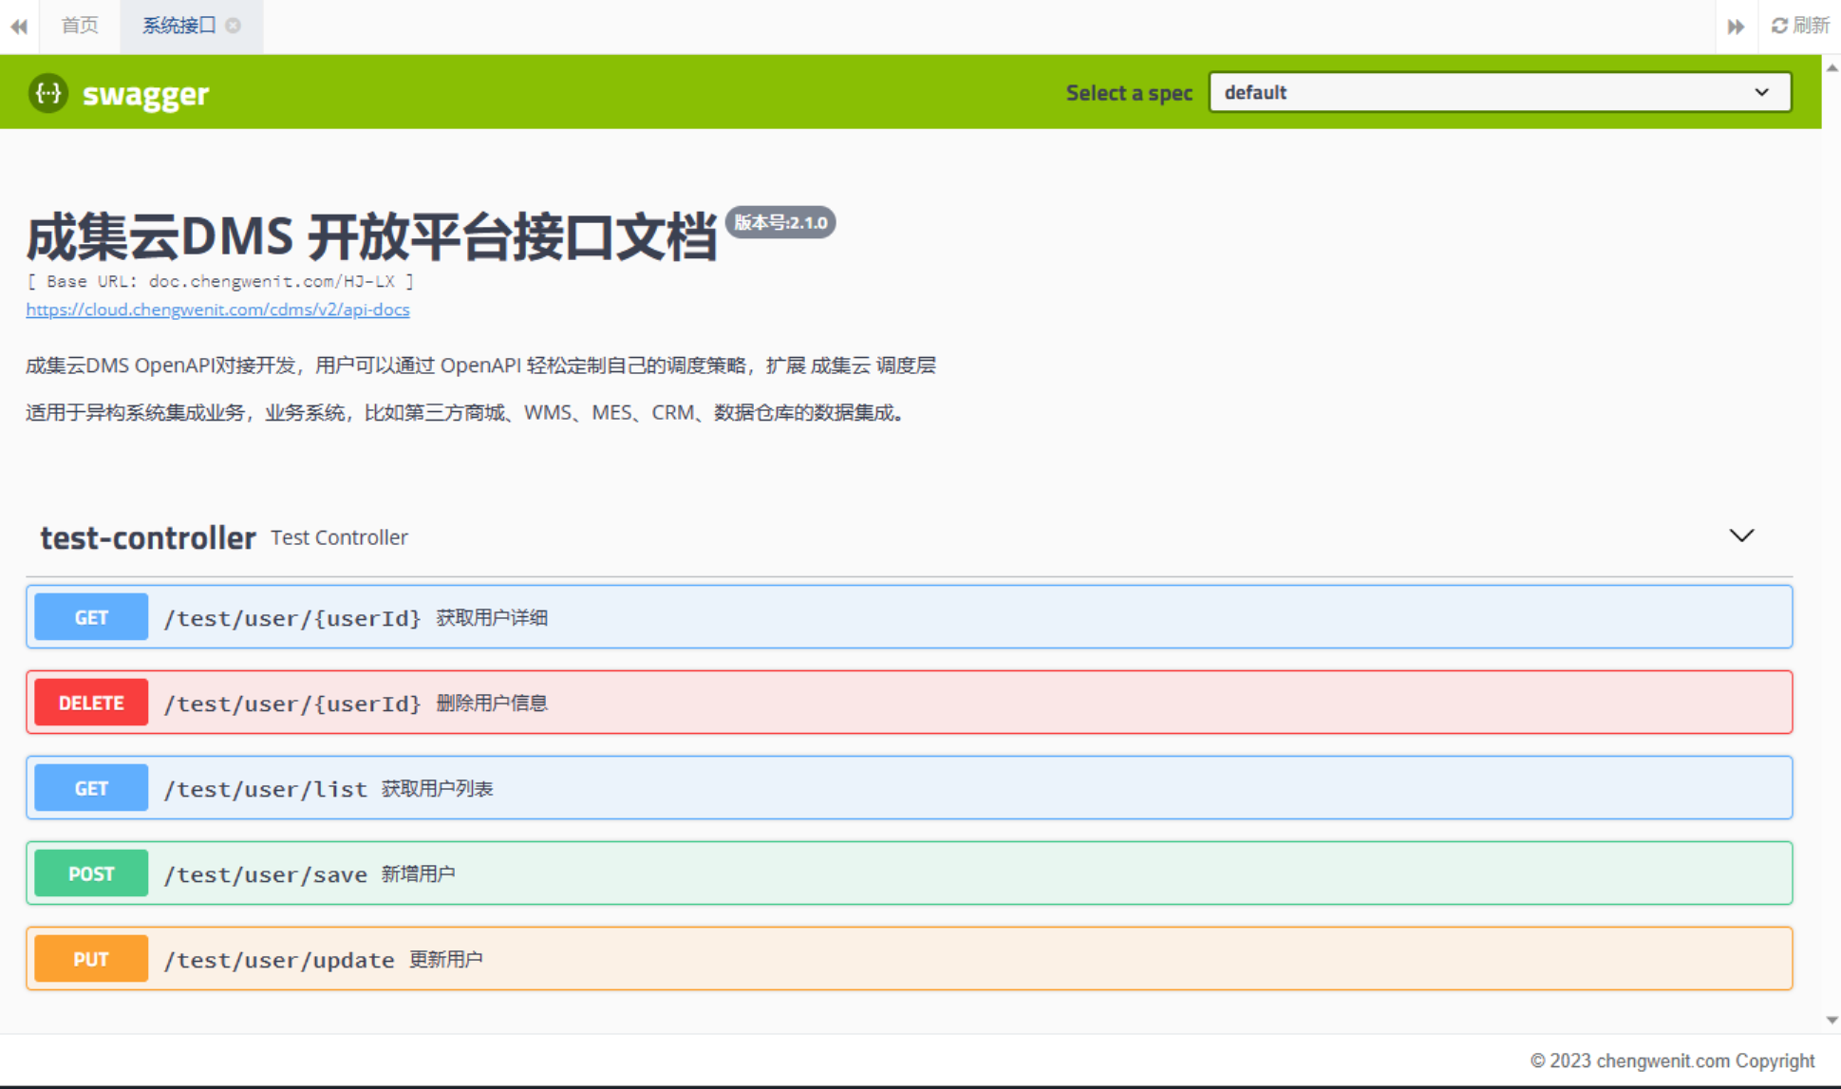Click the test-controller heading
This screenshot has height=1089, width=1841.
[x=148, y=537]
